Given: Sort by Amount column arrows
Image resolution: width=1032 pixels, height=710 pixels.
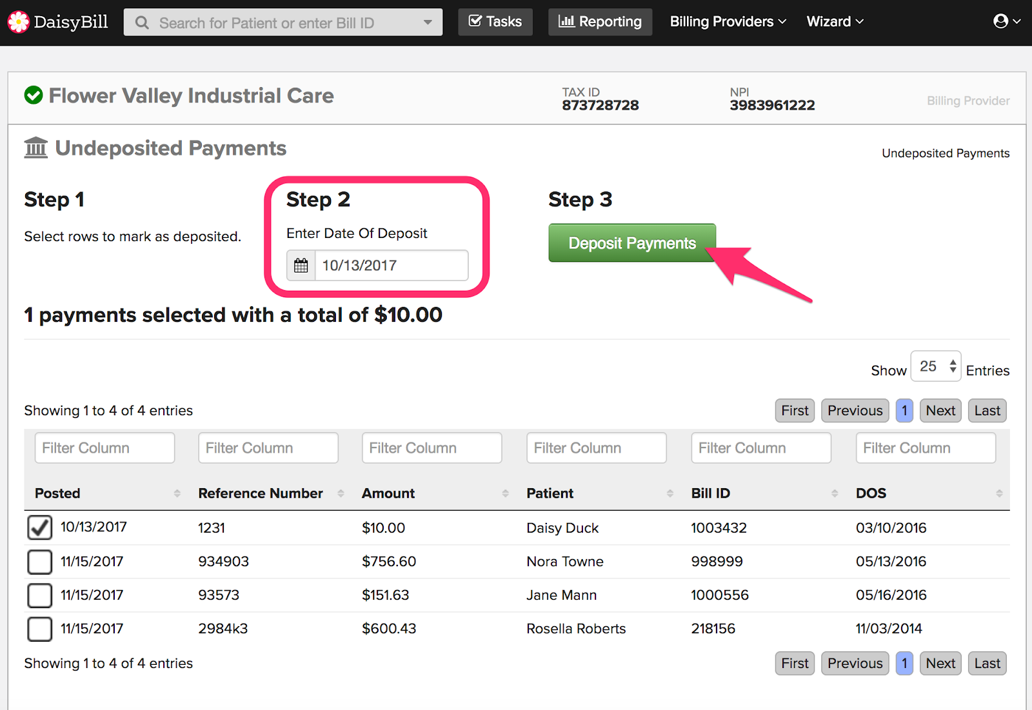Looking at the screenshot, I should (x=505, y=493).
